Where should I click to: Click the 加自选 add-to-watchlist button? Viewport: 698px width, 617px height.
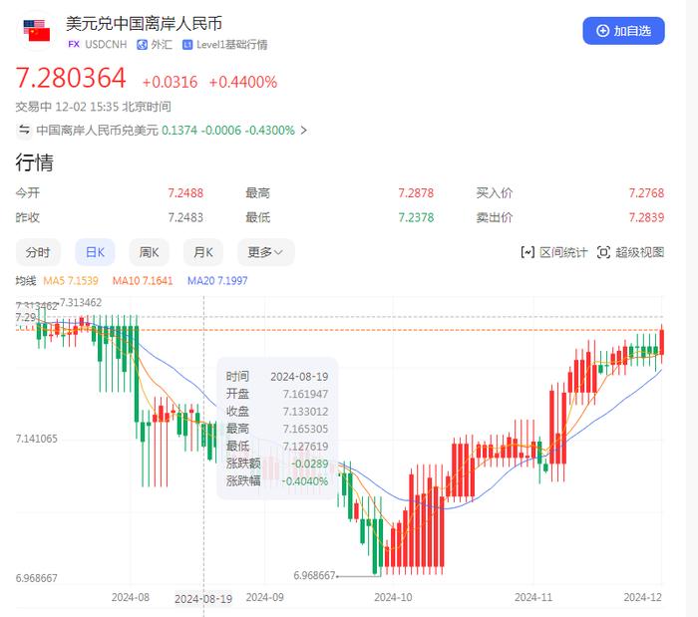click(623, 31)
